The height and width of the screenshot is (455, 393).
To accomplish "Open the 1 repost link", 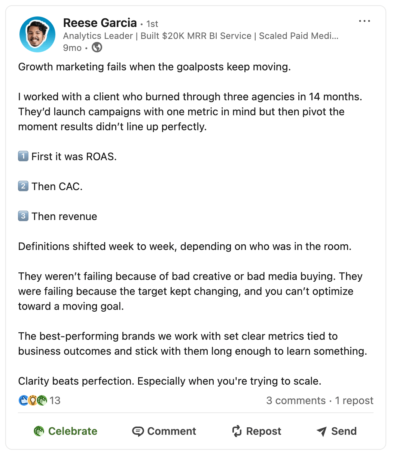I will [354, 401].
